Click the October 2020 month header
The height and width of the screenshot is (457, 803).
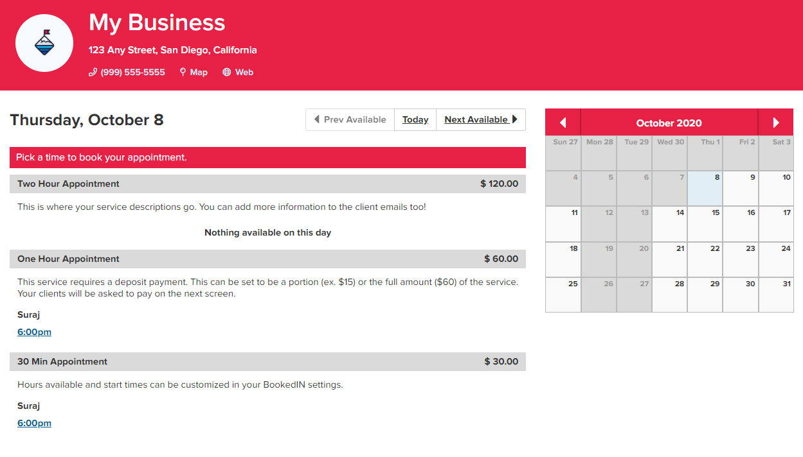click(x=669, y=123)
